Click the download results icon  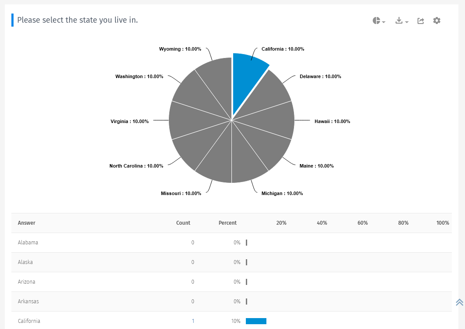click(399, 21)
